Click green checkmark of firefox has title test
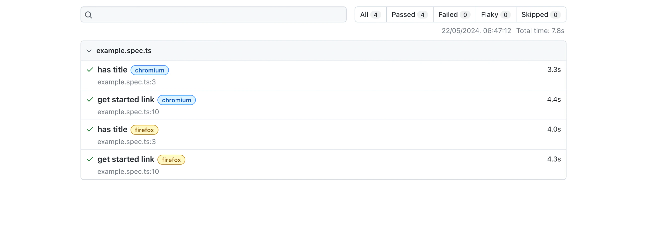 pos(90,129)
